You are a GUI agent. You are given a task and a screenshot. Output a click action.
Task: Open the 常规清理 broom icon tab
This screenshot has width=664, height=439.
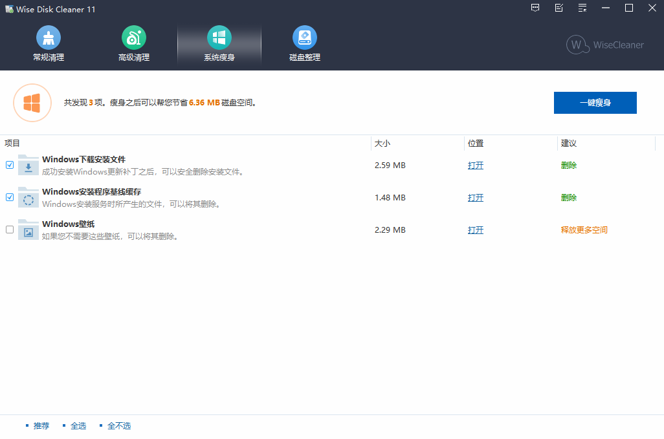point(49,43)
